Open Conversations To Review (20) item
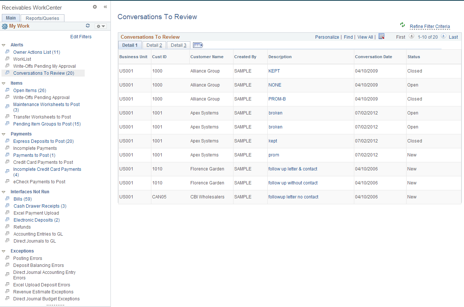The height and width of the screenshot is (307, 464). click(x=43, y=73)
